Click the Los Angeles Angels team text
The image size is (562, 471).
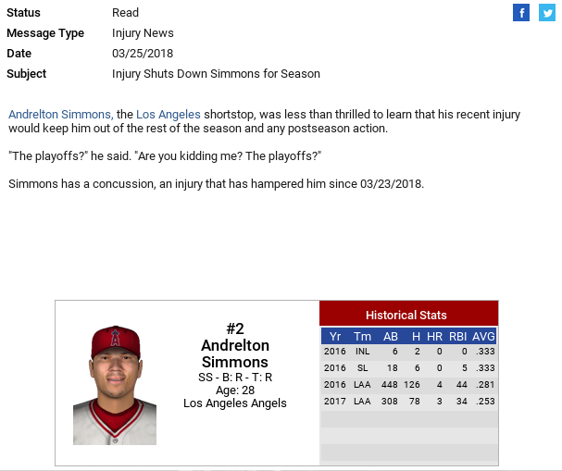234,403
